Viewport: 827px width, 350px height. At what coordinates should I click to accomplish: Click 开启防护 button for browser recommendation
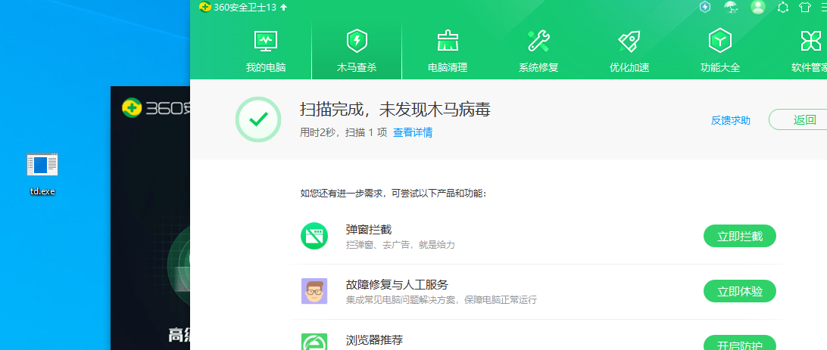(x=740, y=344)
